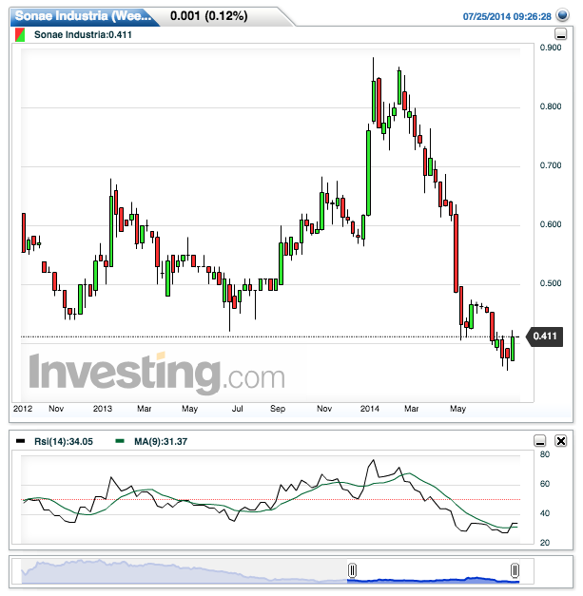Viewport: 583px width, 596px height.
Task: Minimize the RSI indicator panel
Action: click(540, 441)
